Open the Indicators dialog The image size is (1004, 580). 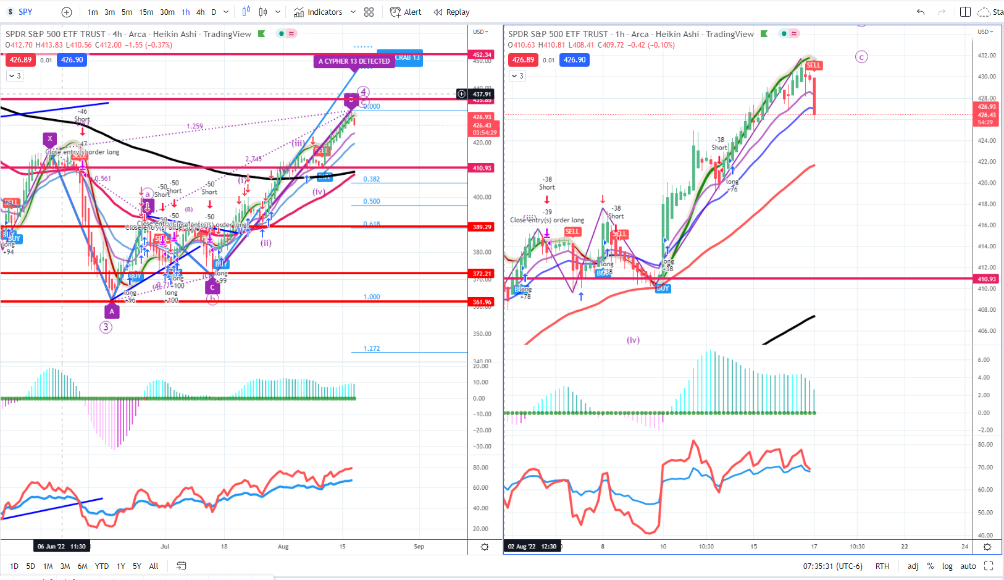click(x=318, y=12)
